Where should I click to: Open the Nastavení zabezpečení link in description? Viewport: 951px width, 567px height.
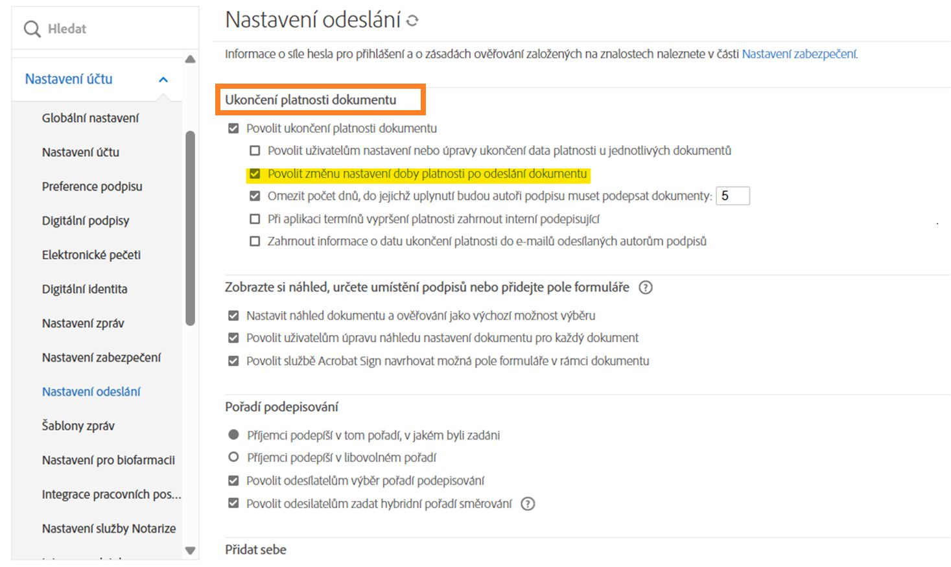[x=799, y=54]
